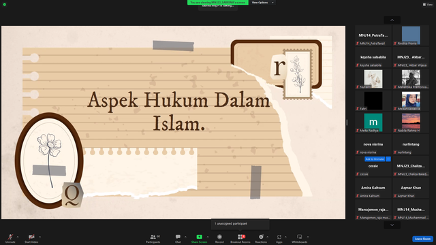Select the MNJ14_PutraTanzil participant tile

click(x=373, y=35)
